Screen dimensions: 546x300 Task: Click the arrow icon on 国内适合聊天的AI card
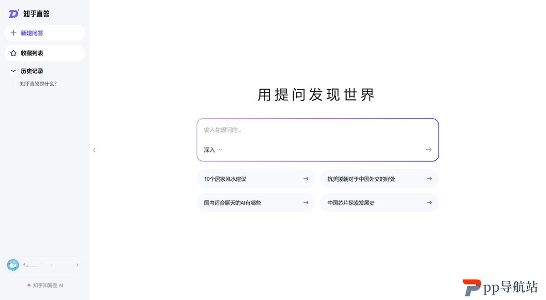306,203
